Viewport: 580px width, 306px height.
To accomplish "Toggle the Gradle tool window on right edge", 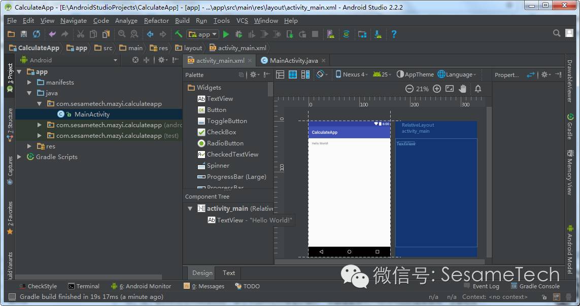I will (570, 127).
